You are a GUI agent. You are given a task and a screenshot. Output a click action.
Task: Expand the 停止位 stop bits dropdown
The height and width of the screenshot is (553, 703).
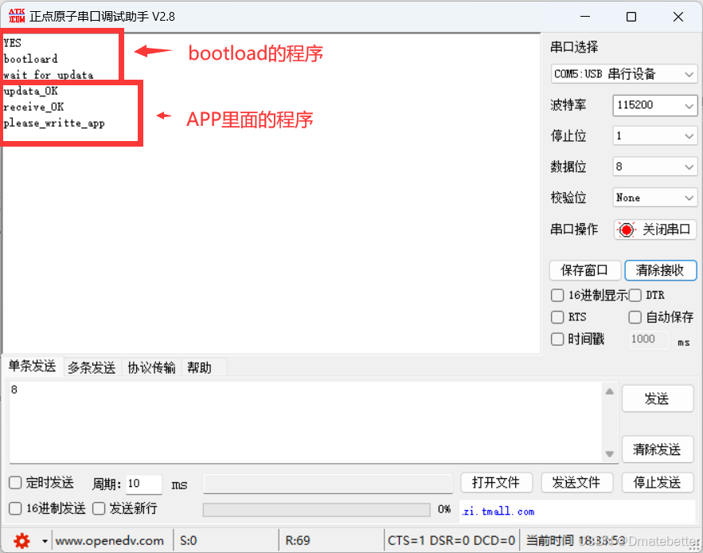click(654, 135)
